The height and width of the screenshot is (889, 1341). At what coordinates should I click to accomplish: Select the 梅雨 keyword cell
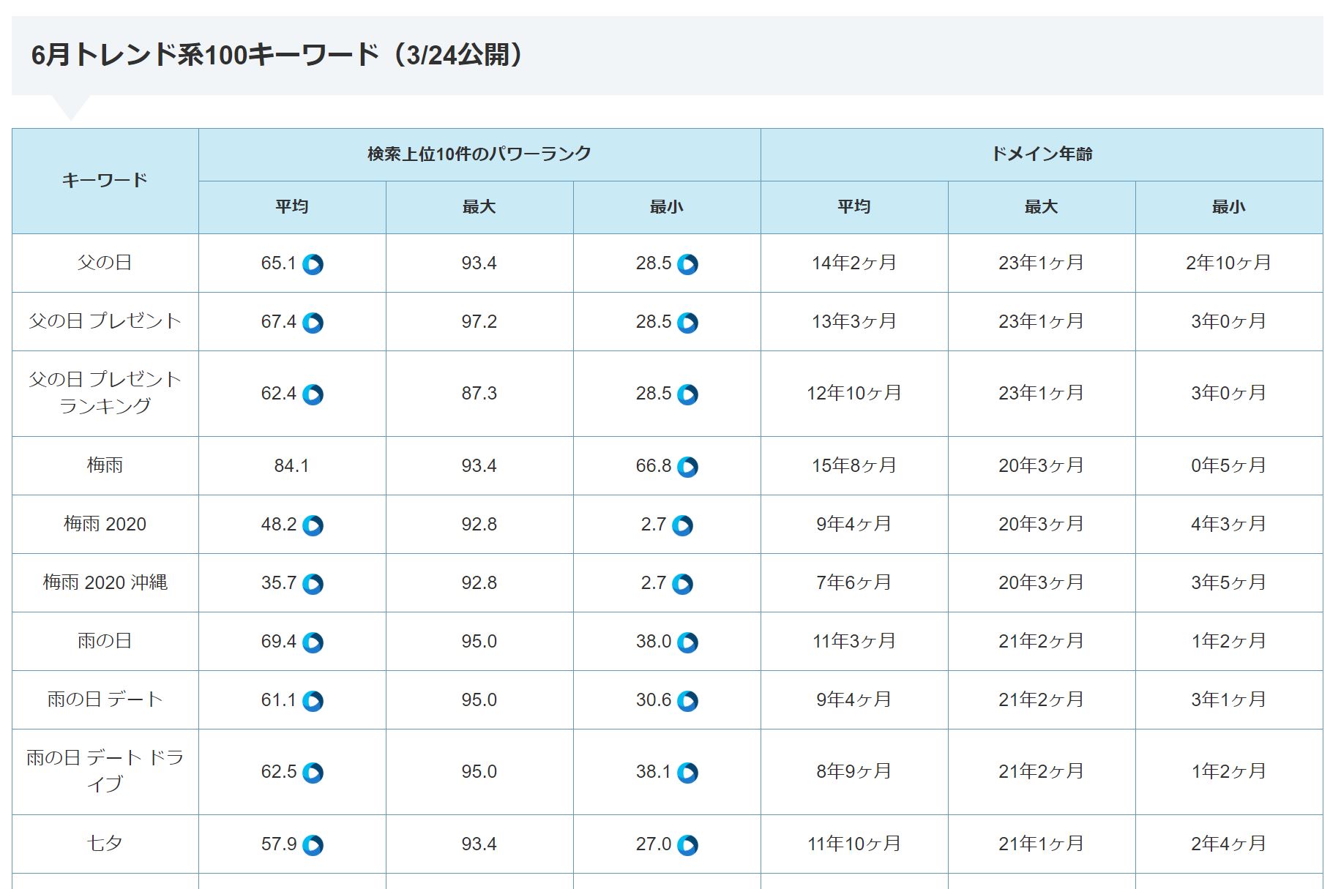pyautogui.click(x=105, y=465)
